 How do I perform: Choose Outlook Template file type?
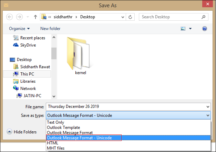pos(128,128)
